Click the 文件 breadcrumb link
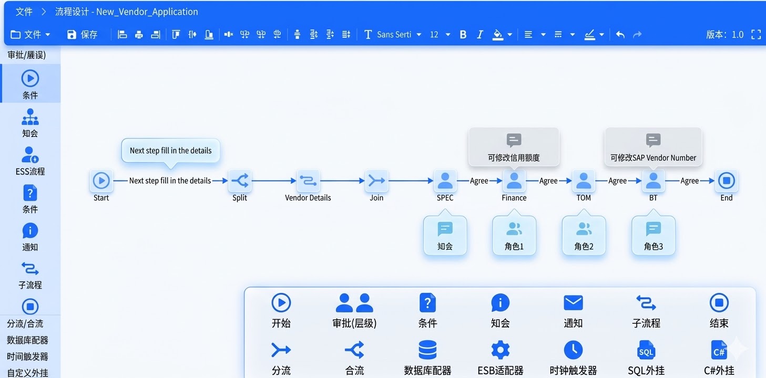Viewport: 766px width, 378px height. [x=24, y=12]
